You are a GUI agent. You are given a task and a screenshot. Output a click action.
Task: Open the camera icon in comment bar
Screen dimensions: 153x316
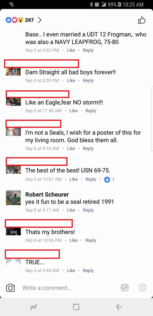click(x=10, y=288)
